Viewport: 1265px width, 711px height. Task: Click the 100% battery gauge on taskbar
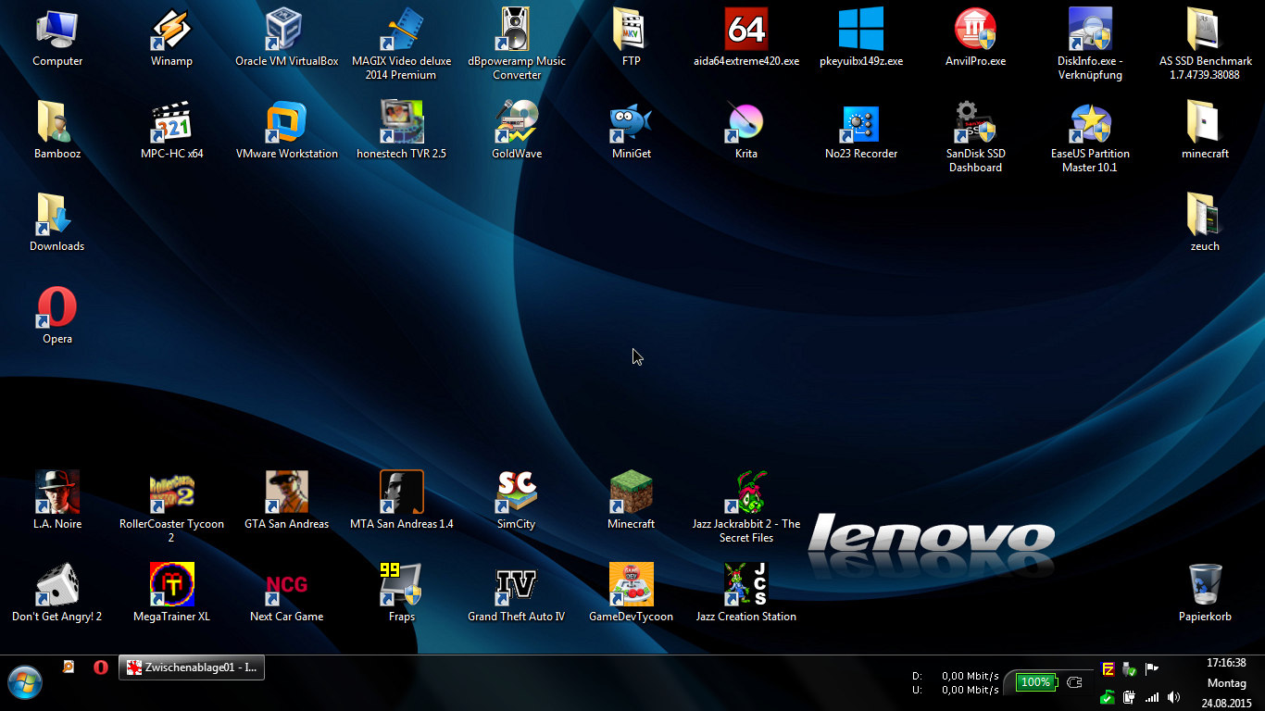click(1035, 682)
